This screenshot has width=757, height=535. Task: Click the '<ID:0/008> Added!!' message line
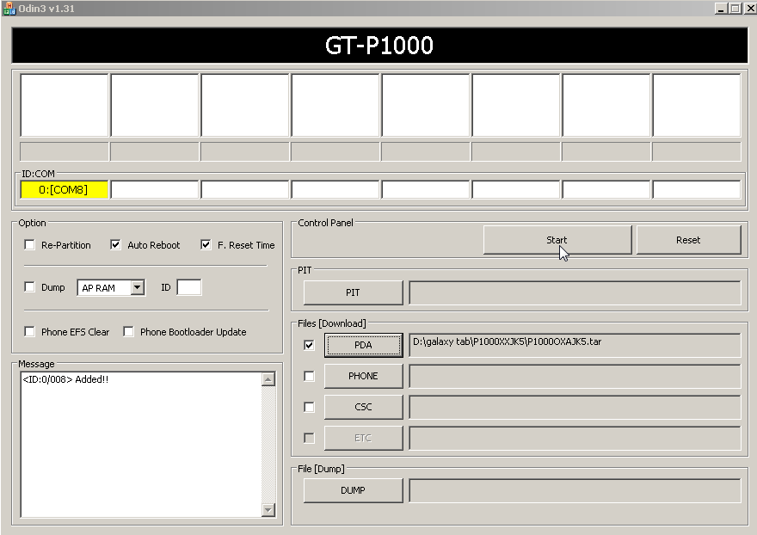[65, 379]
